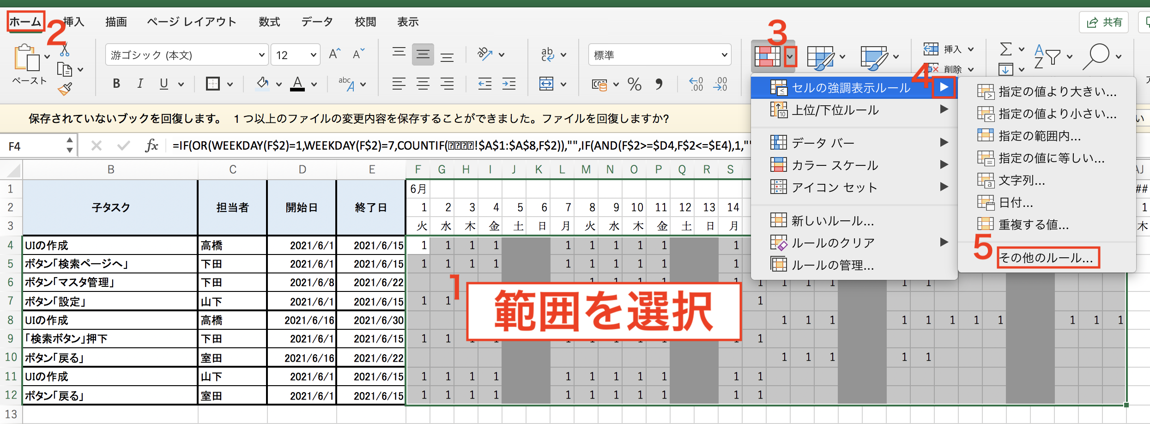Click the Cut scissors icon
1150x424 pixels.
65,49
